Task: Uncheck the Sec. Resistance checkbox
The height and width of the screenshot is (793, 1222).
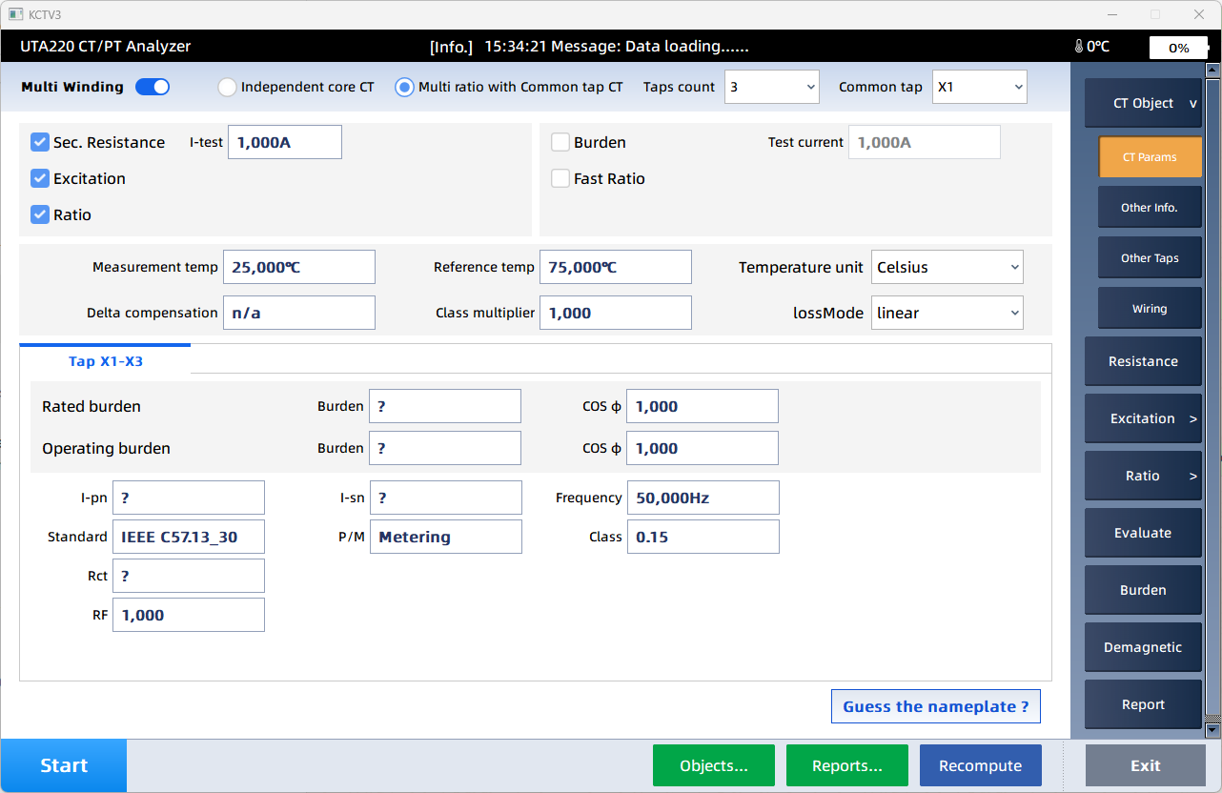Action: pyautogui.click(x=40, y=142)
